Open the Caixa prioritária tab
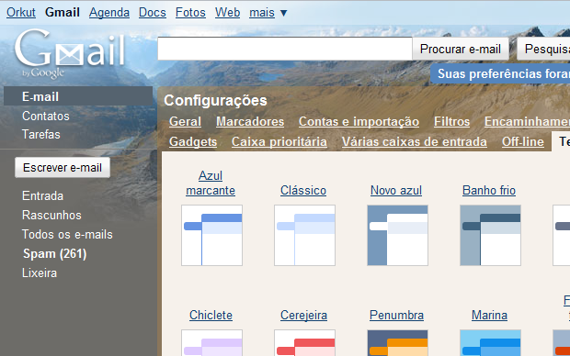Screen dimensions: 570x356 click(279, 141)
